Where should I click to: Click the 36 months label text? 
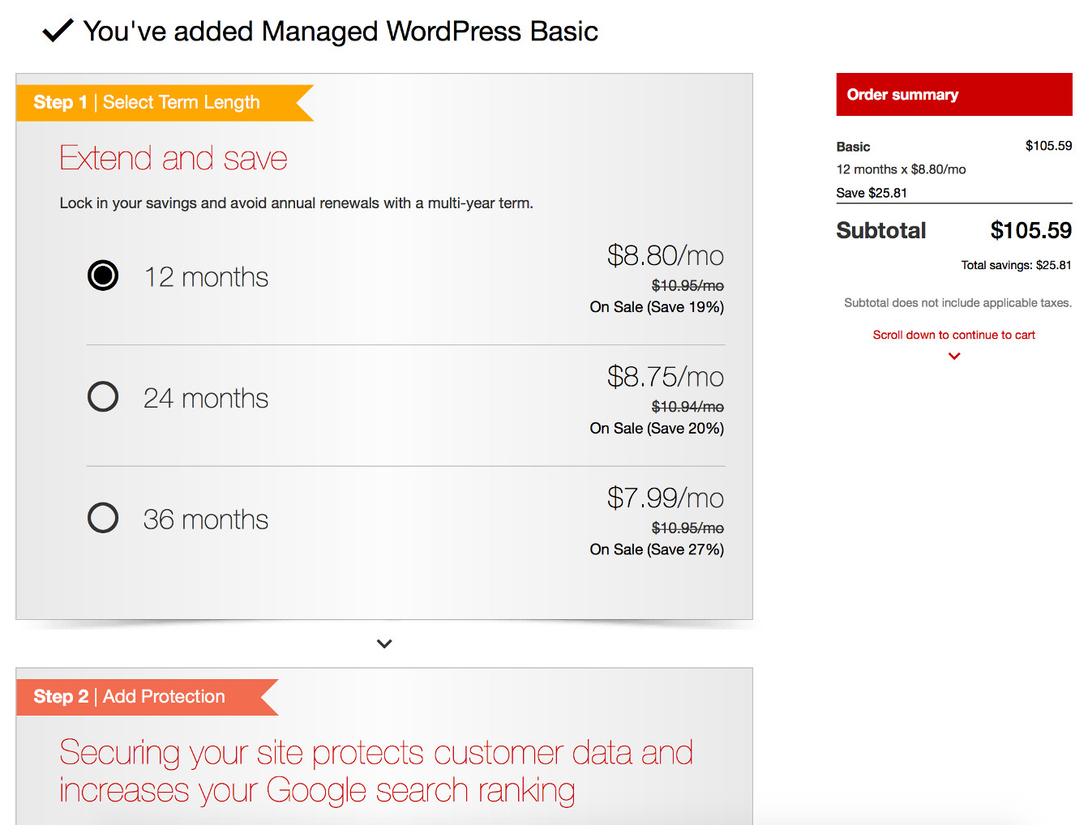click(x=206, y=519)
